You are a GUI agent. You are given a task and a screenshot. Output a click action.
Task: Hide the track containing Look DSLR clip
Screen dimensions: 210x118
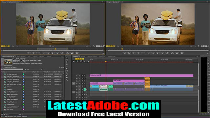pyautogui.click(x=85, y=84)
